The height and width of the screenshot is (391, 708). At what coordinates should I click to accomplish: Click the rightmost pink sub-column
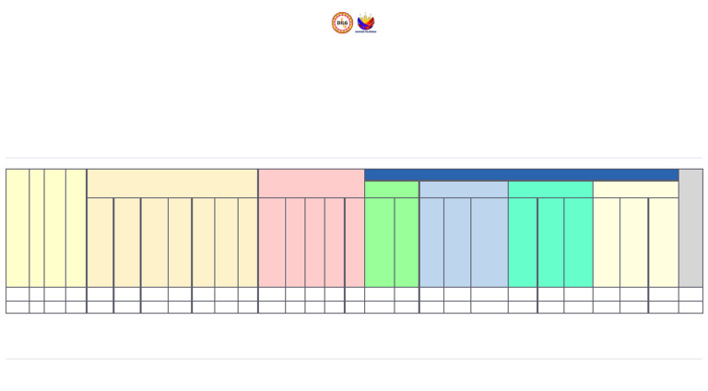(x=354, y=243)
